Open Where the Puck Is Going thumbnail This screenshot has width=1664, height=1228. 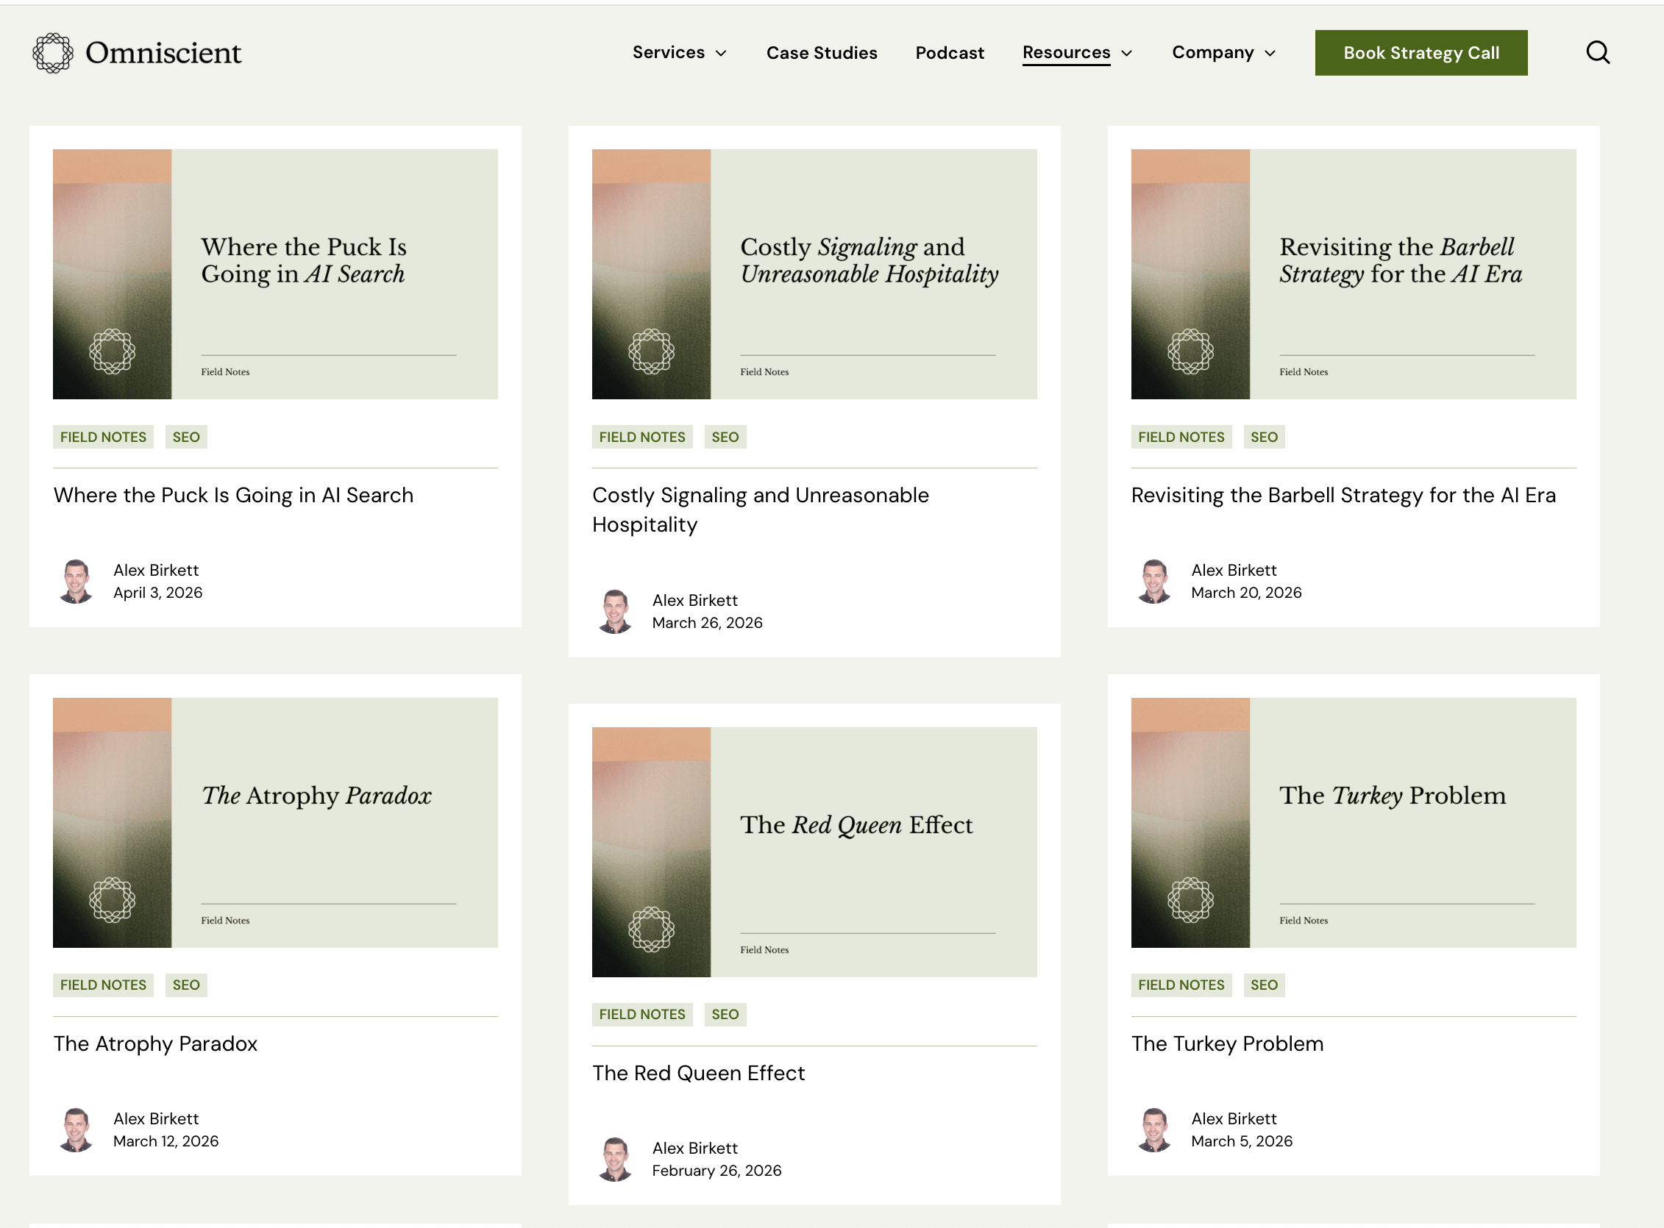click(x=275, y=274)
